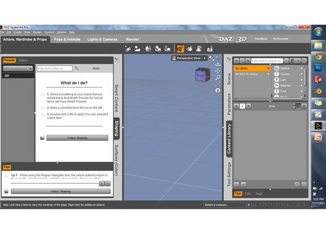This screenshot has height=244, width=326.
Task: Open the Window menu
Action: tap(61, 33)
